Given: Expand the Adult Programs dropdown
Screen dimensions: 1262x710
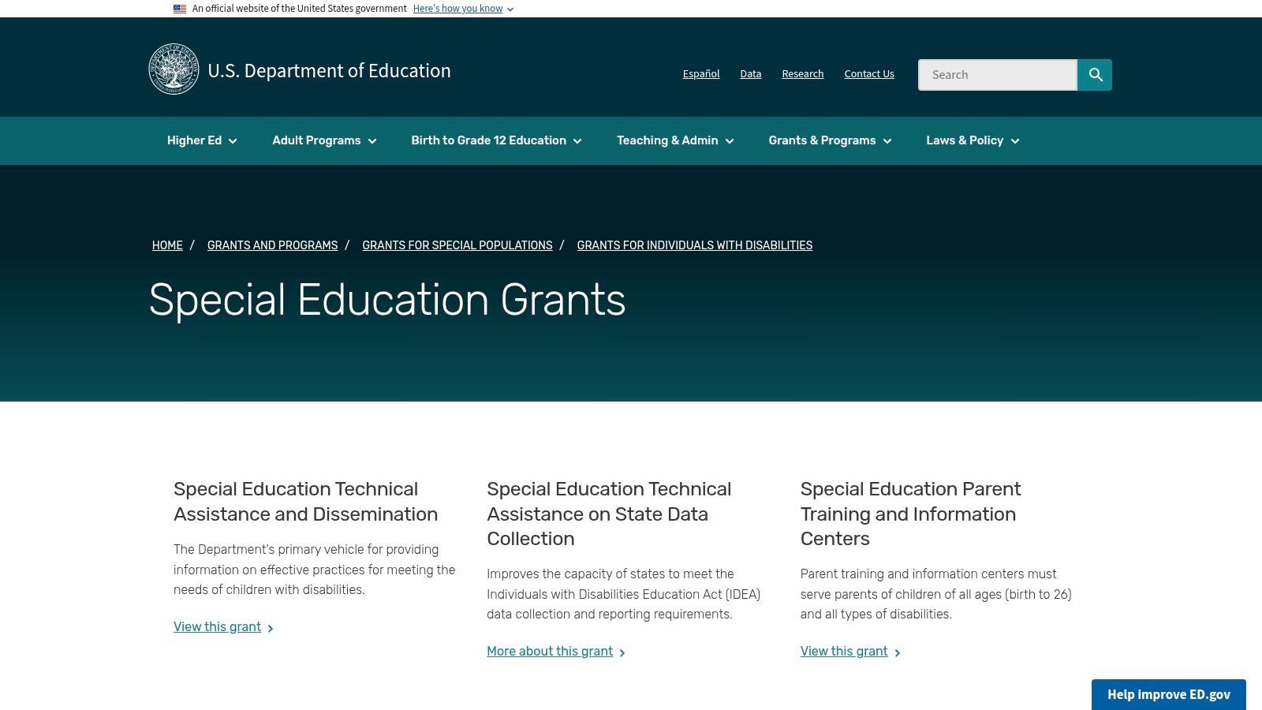Looking at the screenshot, I should pos(323,140).
